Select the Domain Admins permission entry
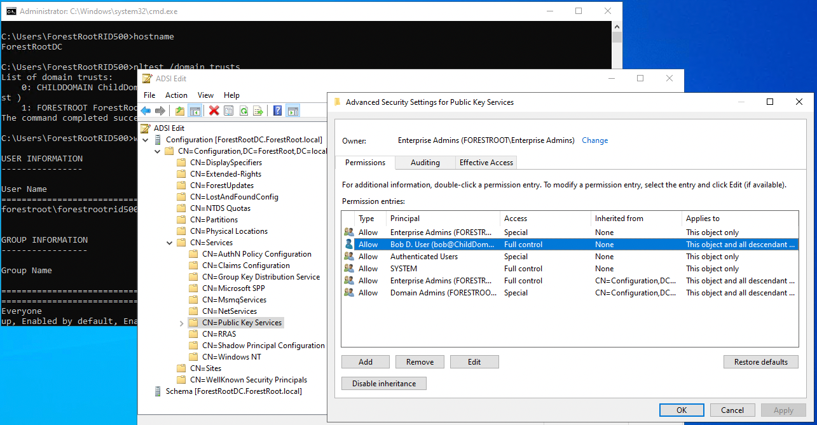Viewport: 817px width, 425px height. (x=570, y=292)
